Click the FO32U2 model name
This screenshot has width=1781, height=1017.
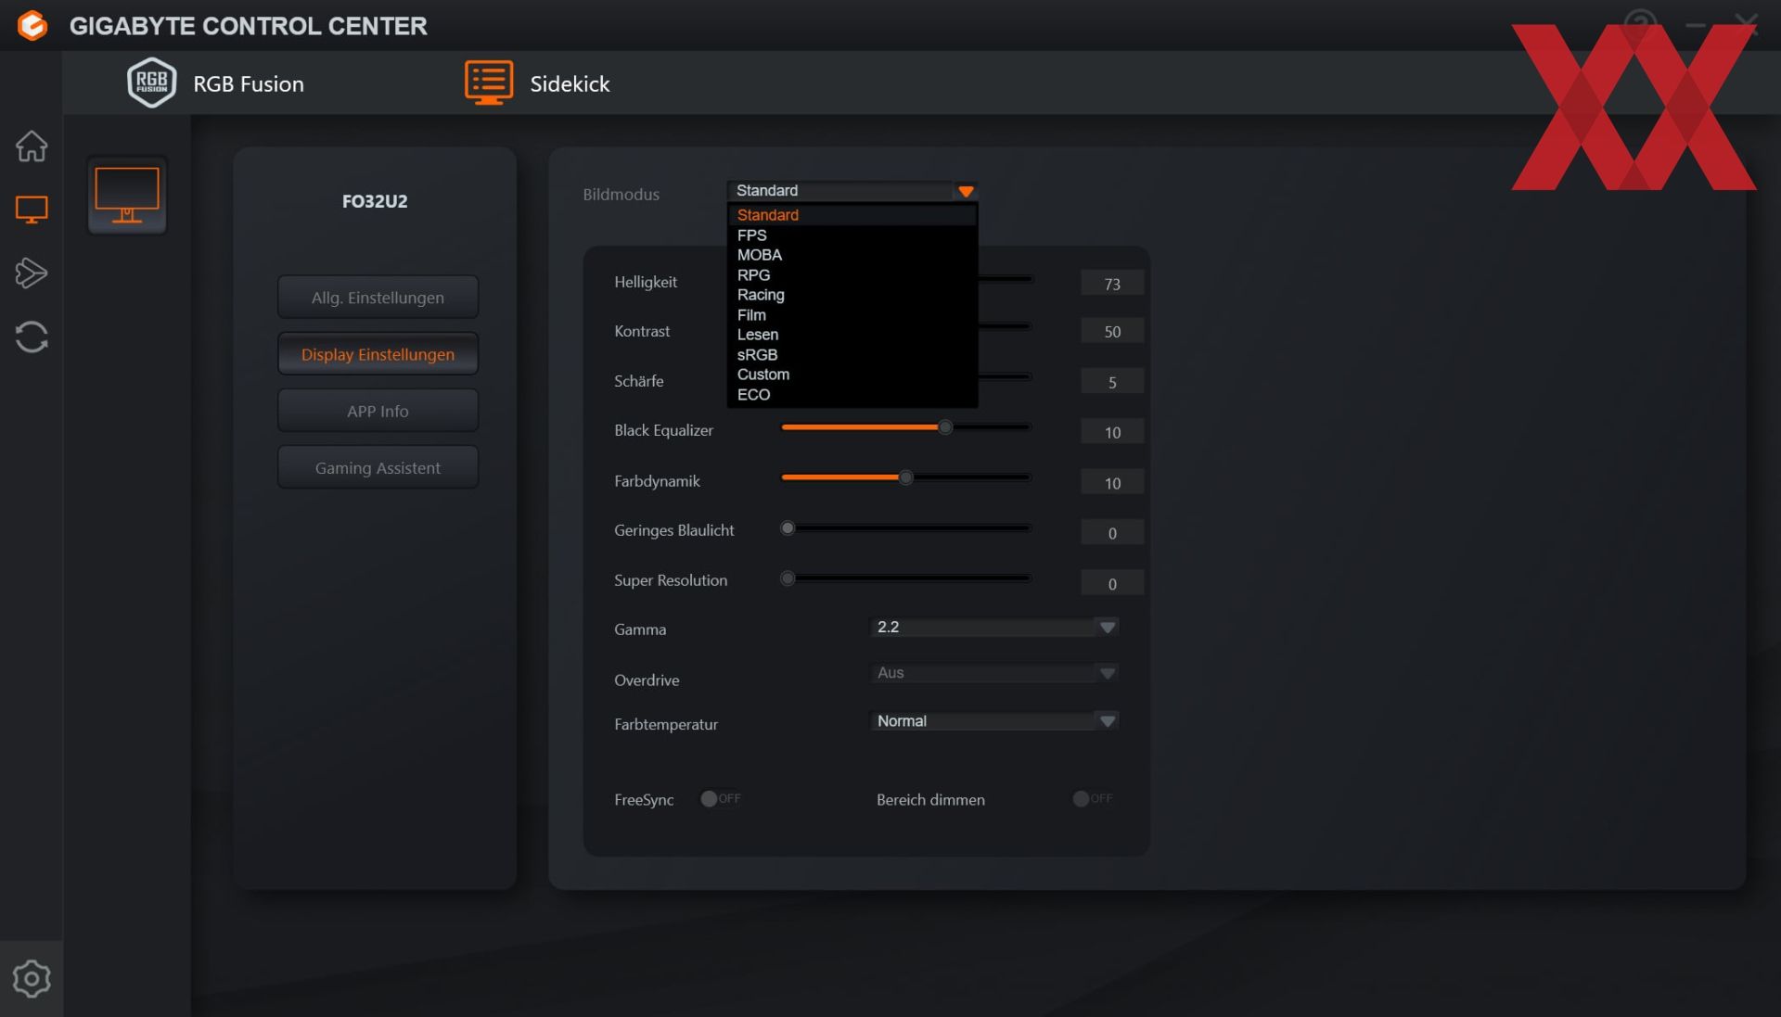pyautogui.click(x=375, y=201)
